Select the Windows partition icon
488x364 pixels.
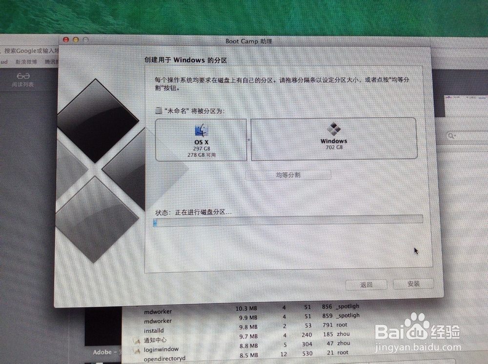(334, 129)
